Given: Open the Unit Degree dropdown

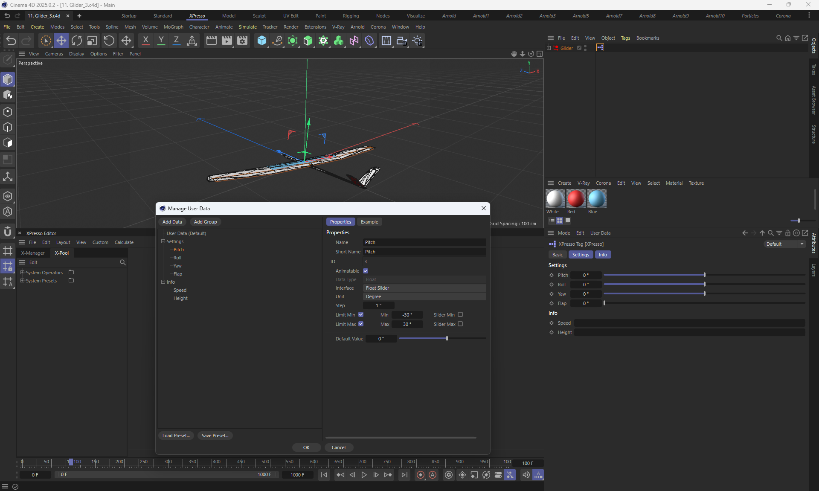Looking at the screenshot, I should (424, 296).
